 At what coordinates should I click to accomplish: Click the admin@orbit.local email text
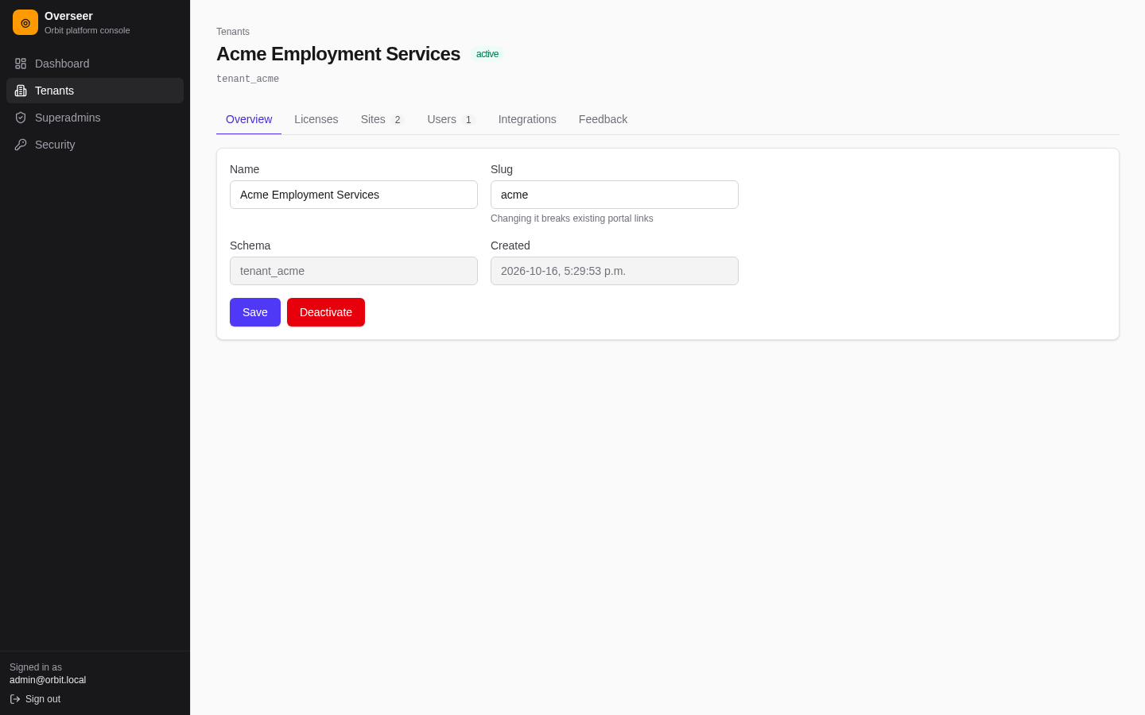point(48,680)
